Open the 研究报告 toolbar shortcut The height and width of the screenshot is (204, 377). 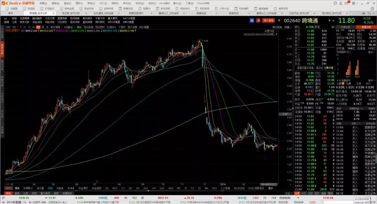[x=202, y=8]
